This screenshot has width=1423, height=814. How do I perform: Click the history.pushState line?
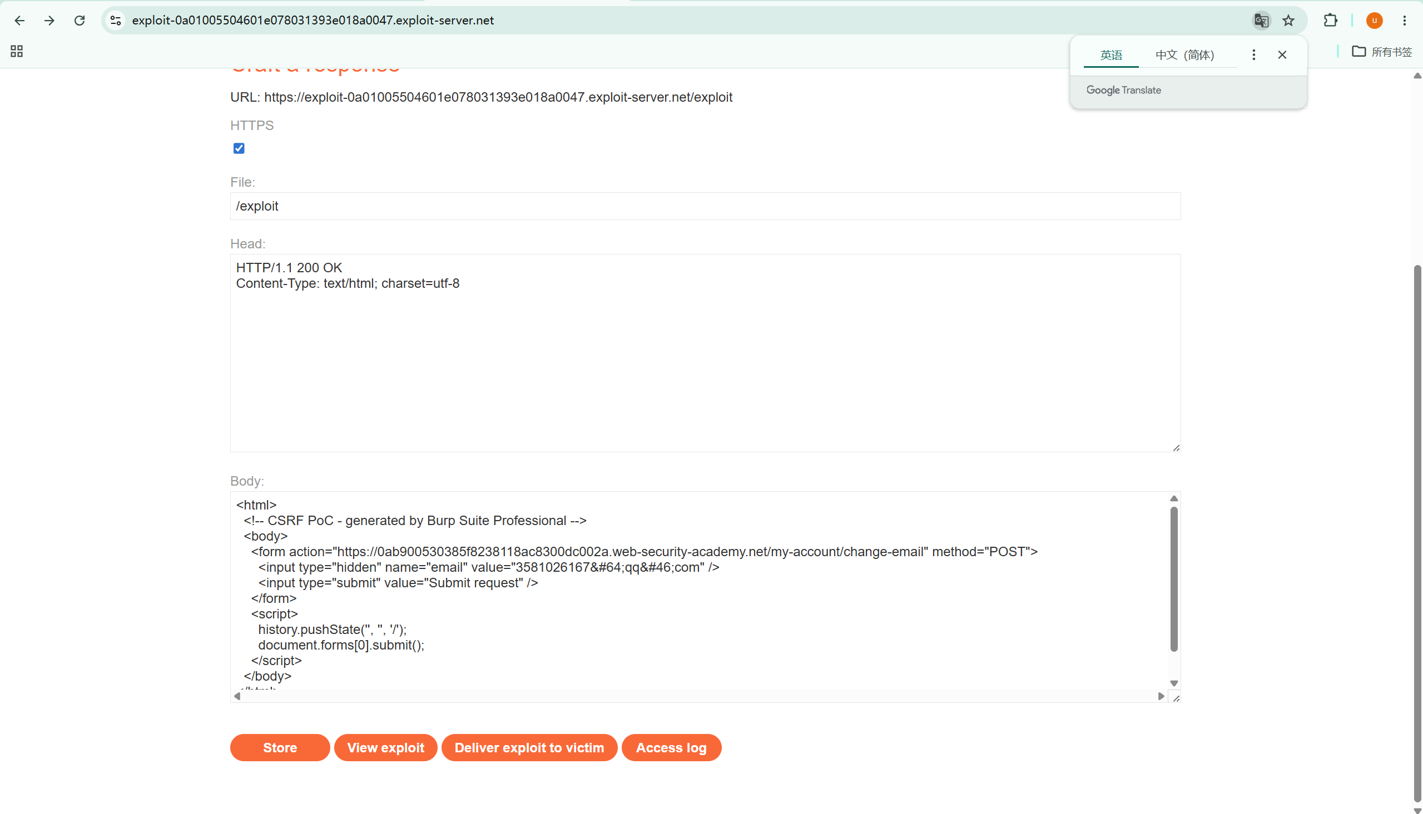tap(333, 630)
